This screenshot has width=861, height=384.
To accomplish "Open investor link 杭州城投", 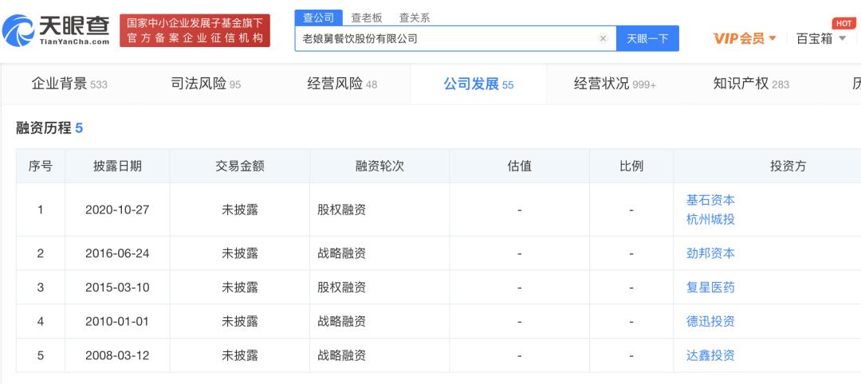I will (710, 219).
